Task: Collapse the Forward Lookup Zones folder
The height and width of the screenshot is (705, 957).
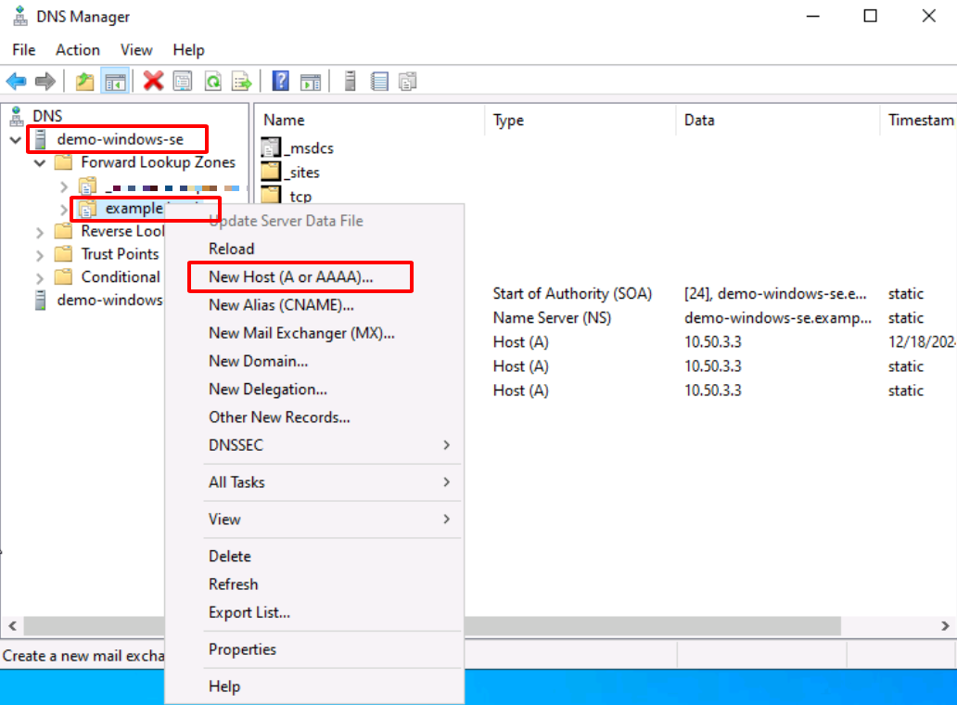Action: pos(40,162)
